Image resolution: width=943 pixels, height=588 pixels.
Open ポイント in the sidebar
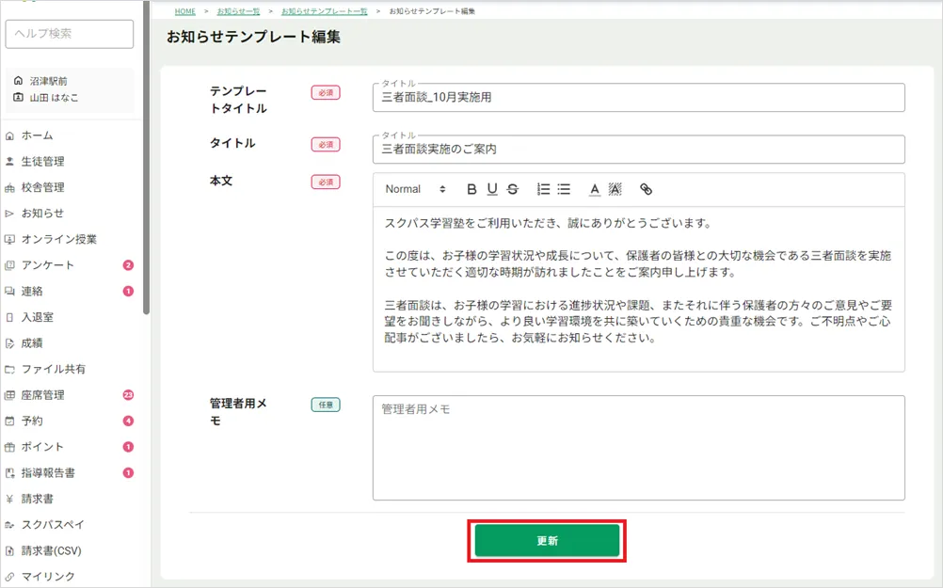(42, 447)
